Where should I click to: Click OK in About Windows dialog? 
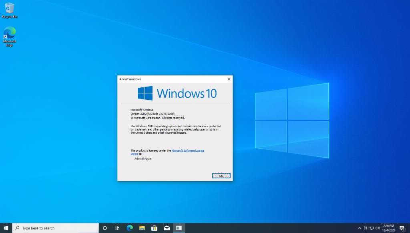tap(221, 176)
